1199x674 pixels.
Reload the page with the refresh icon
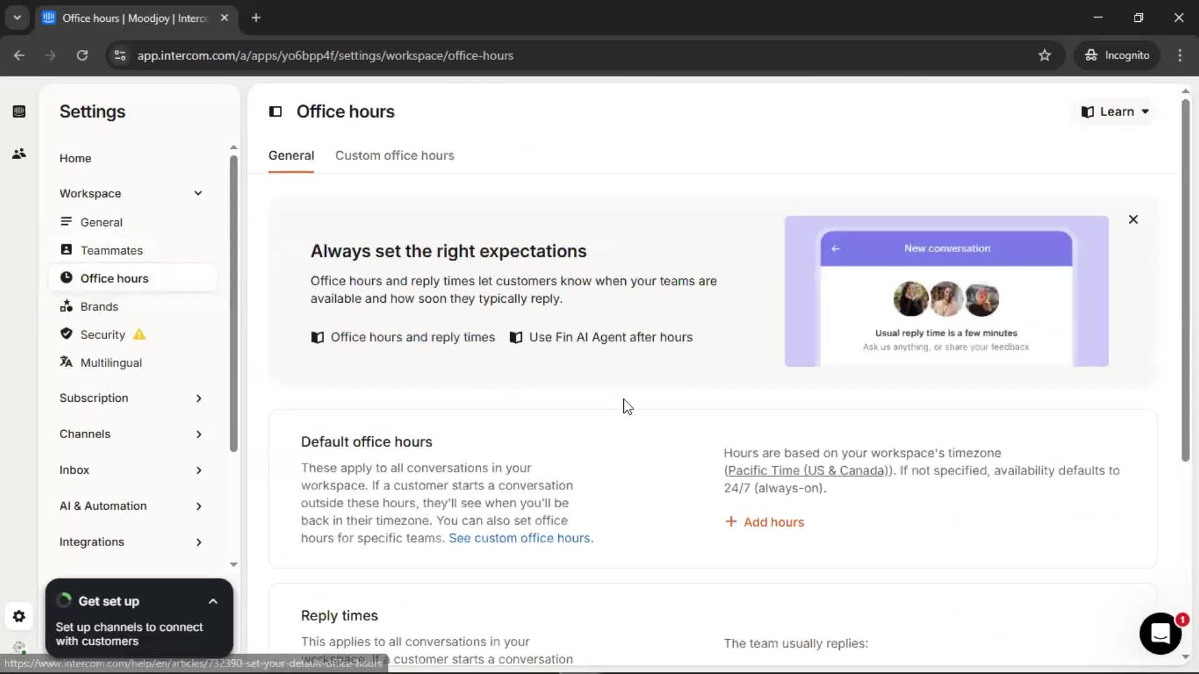point(82,56)
